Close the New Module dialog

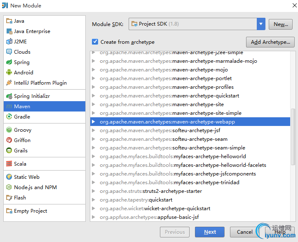[x=294, y=5]
